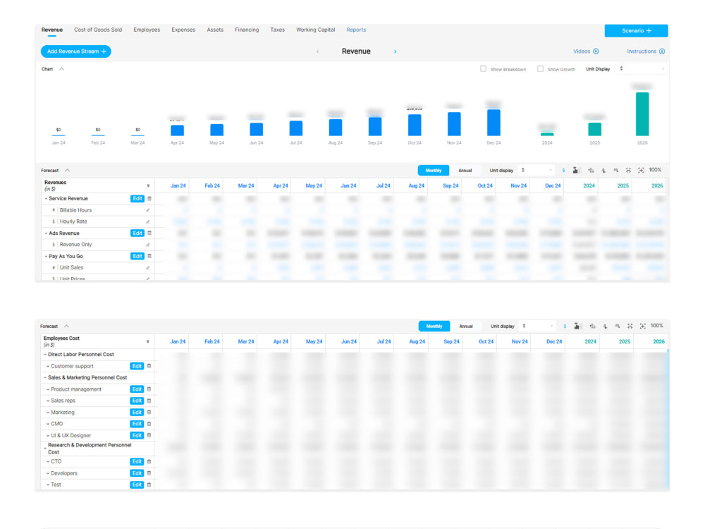
Task: Open the Reports tab
Action: [356, 30]
